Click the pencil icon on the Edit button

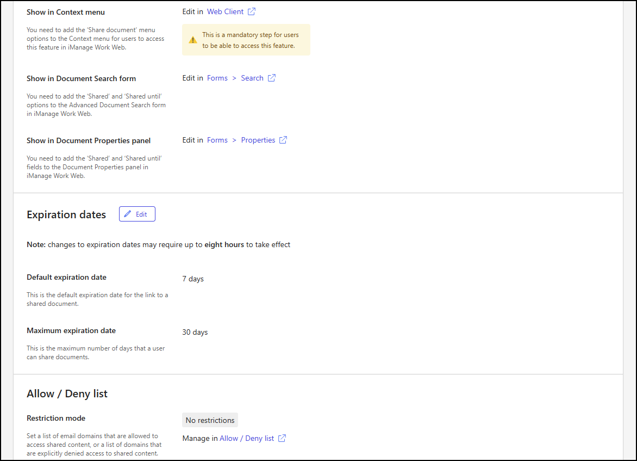[x=128, y=213]
